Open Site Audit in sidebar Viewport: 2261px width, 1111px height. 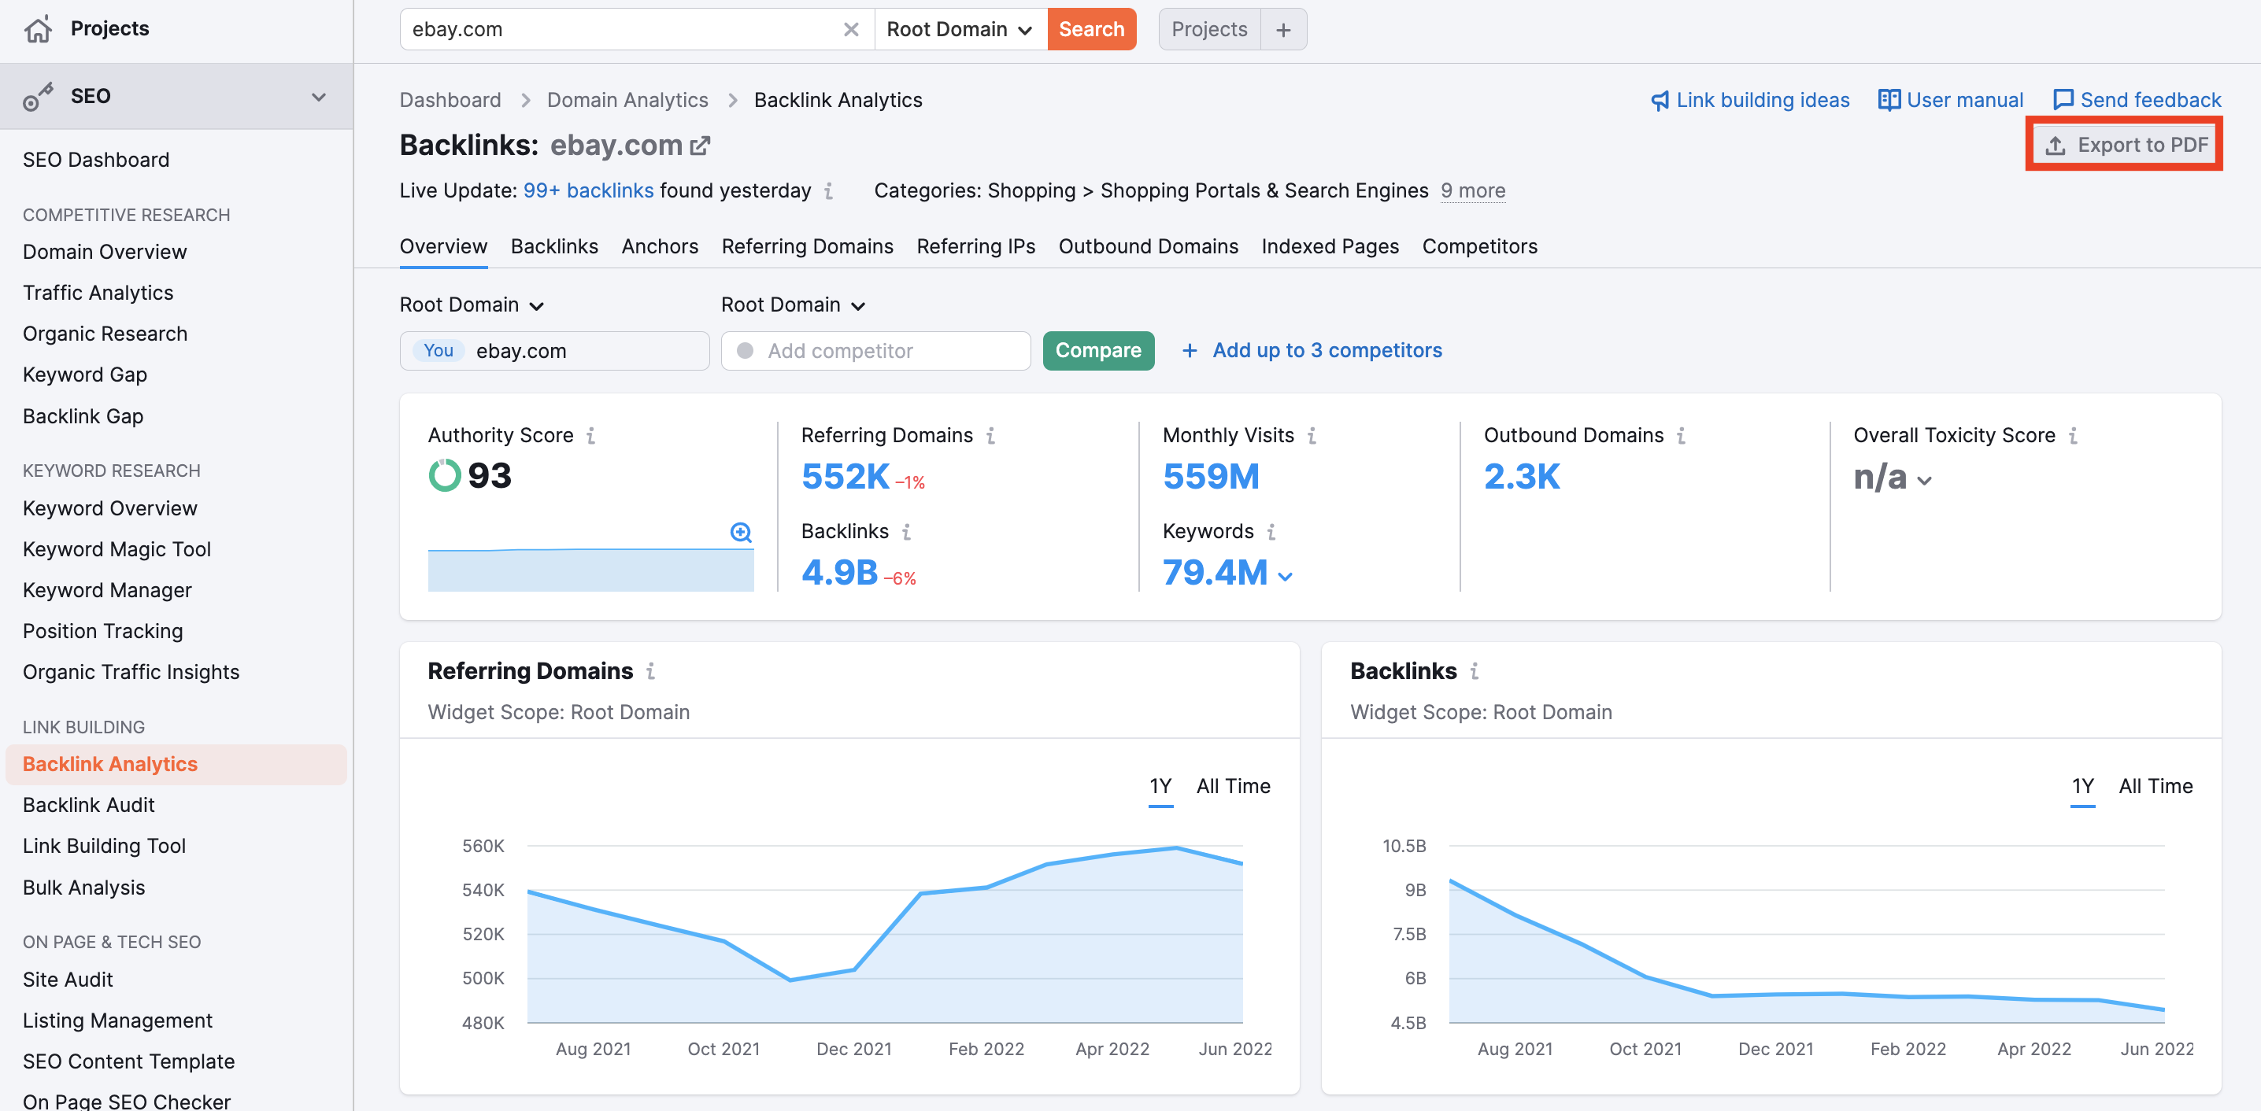[68, 980]
